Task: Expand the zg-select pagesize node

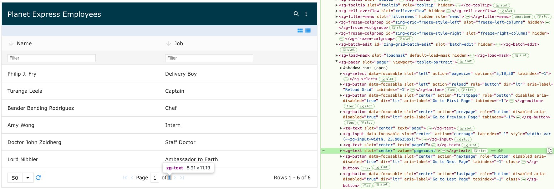Action: point(341,73)
